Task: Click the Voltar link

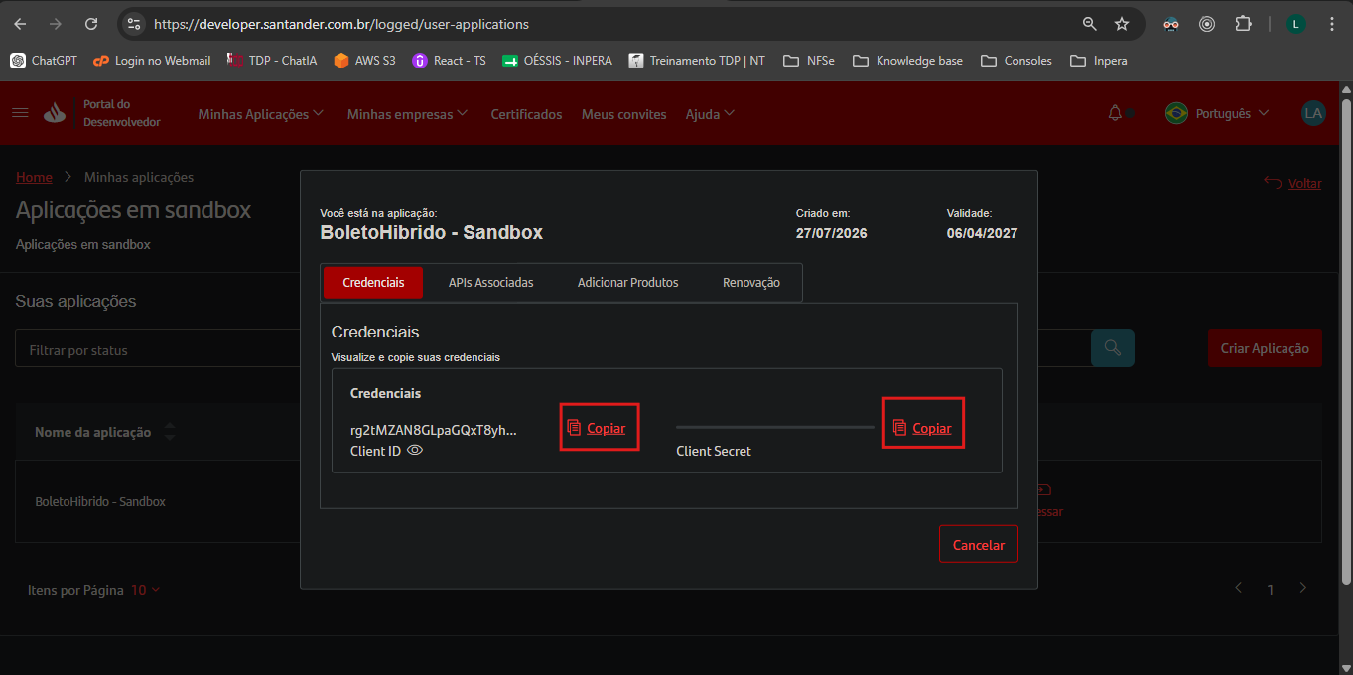Action: coord(1292,183)
